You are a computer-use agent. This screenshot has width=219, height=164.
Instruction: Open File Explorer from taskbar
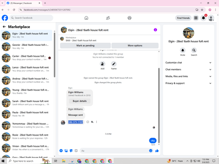pyautogui.click(x=64, y=161)
